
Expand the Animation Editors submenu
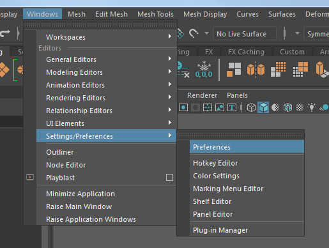tap(107, 85)
